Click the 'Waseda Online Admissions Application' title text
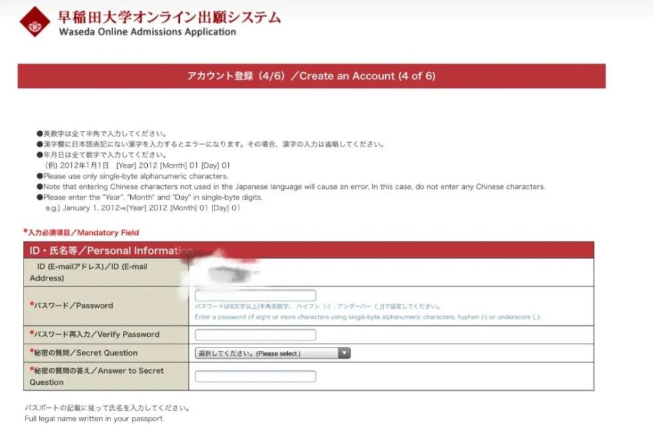The image size is (654, 426). tap(147, 31)
